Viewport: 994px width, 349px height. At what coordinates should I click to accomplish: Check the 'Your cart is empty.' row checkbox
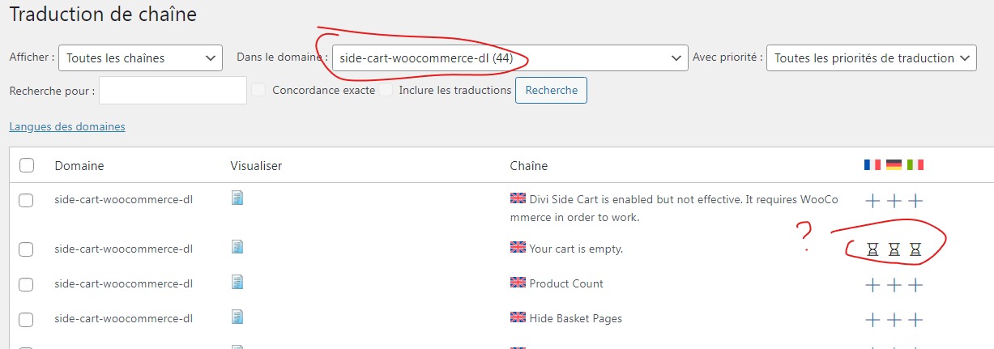27,249
